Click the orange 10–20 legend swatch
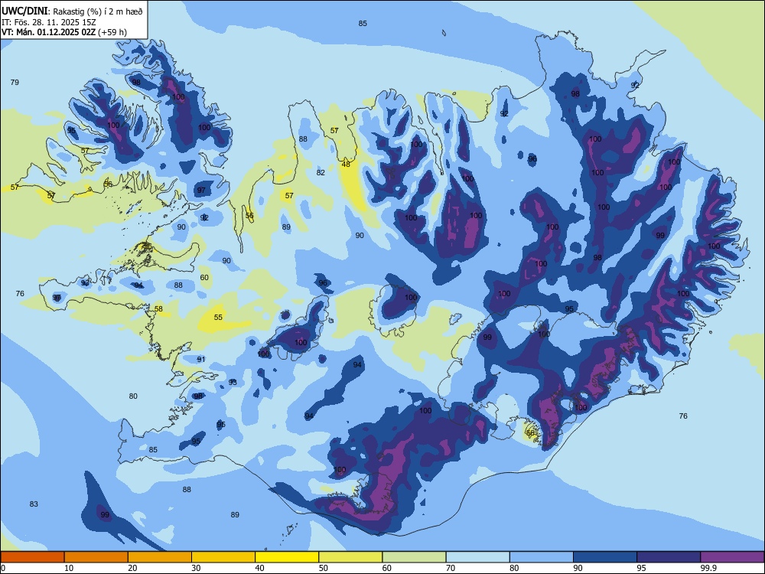 pos(96,557)
